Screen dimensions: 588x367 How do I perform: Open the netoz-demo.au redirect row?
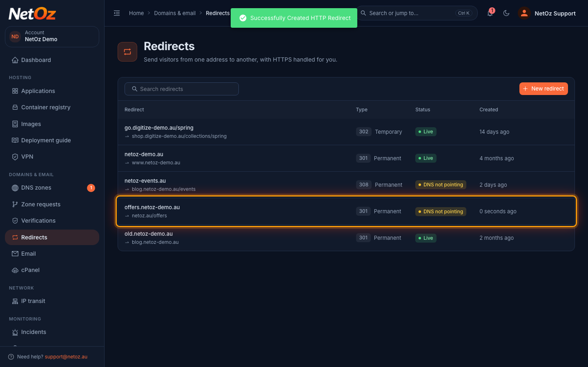[x=346, y=158]
